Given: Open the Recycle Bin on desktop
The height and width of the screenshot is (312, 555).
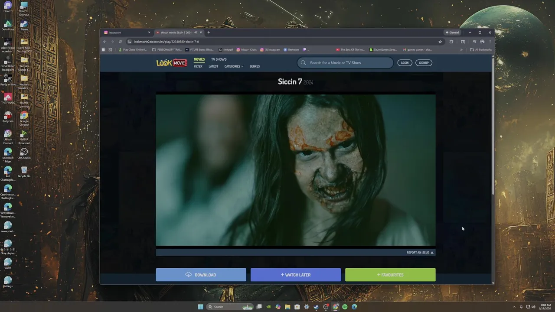Looking at the screenshot, I should 24,172.
